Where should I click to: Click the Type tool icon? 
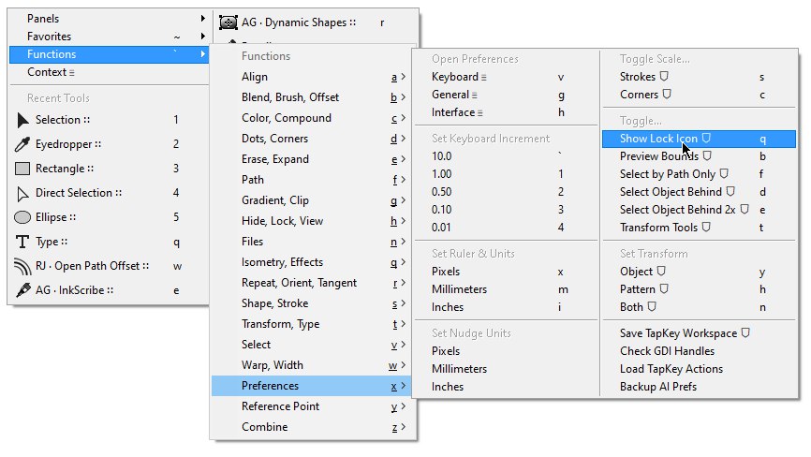click(x=23, y=242)
